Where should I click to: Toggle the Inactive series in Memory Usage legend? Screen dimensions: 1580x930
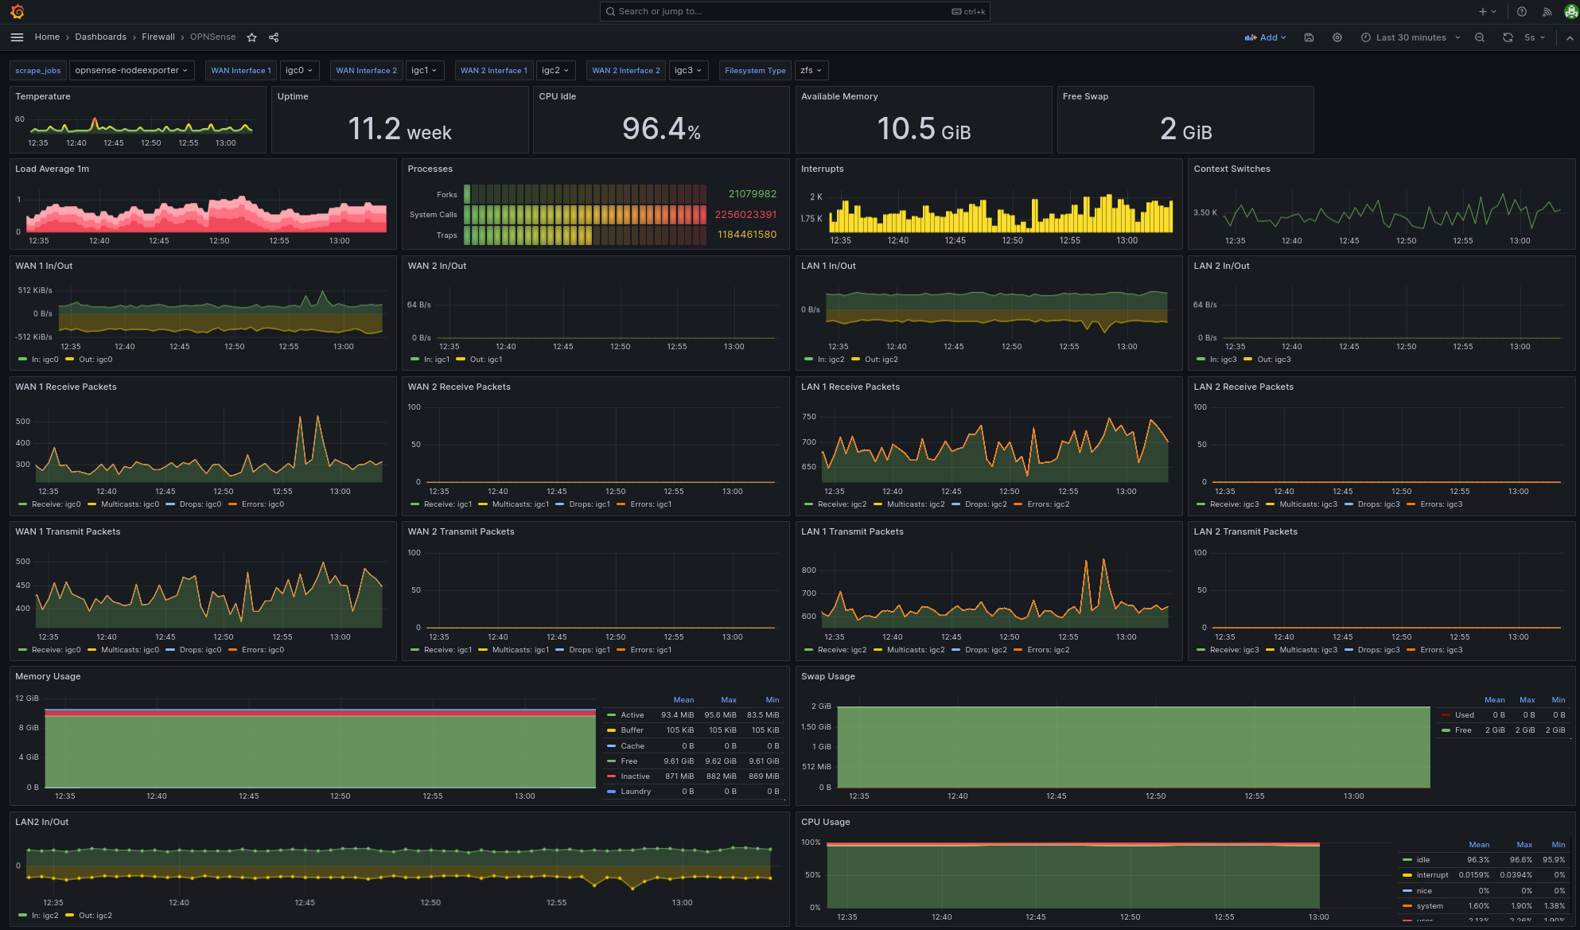pyautogui.click(x=635, y=776)
